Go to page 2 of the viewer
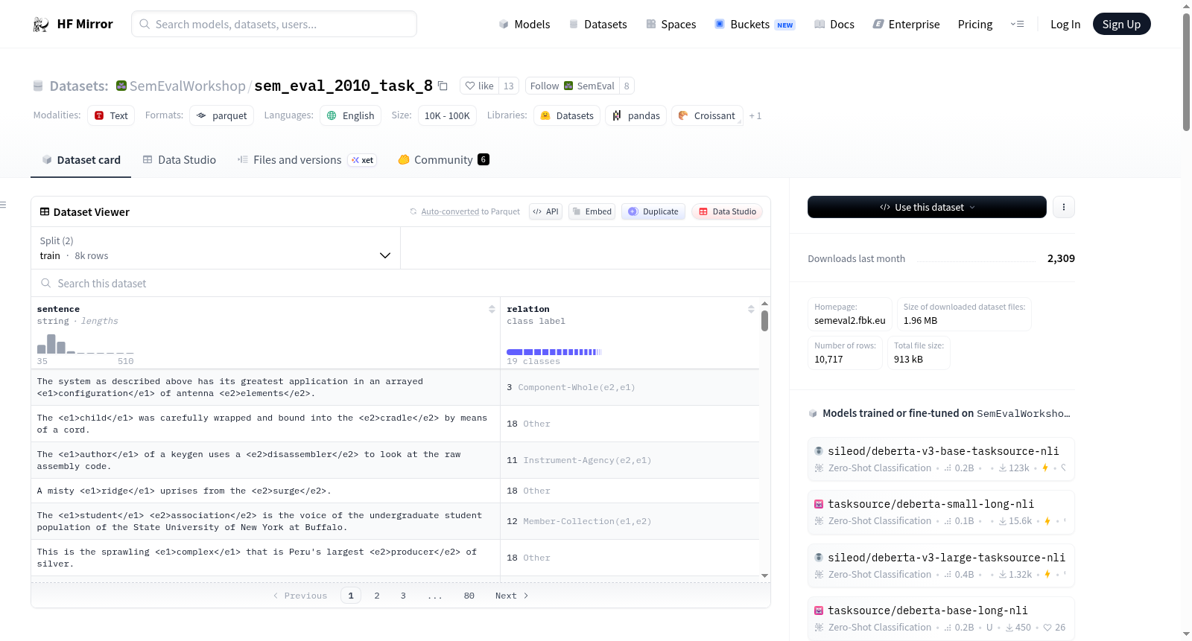 pyautogui.click(x=377, y=596)
